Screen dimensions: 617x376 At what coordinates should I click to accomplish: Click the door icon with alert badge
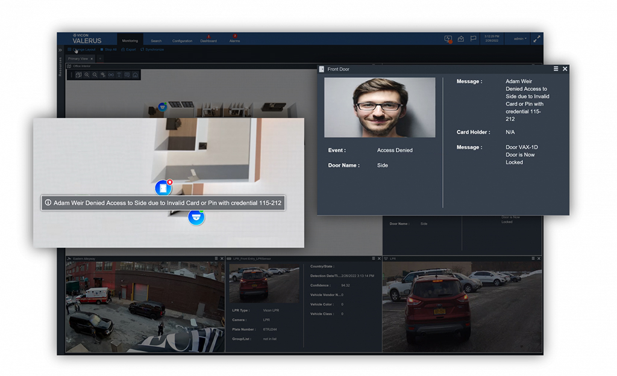[163, 188]
